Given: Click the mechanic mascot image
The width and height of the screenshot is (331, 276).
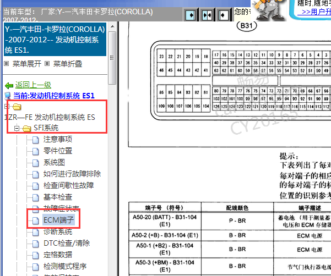Looking at the screenshot, I should pos(269,10).
